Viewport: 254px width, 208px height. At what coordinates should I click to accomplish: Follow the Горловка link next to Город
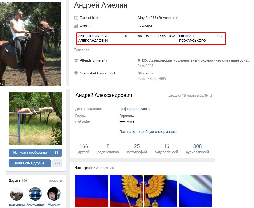127,116
